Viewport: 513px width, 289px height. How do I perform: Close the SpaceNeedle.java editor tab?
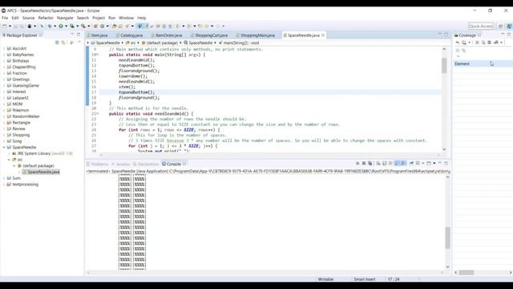323,35
